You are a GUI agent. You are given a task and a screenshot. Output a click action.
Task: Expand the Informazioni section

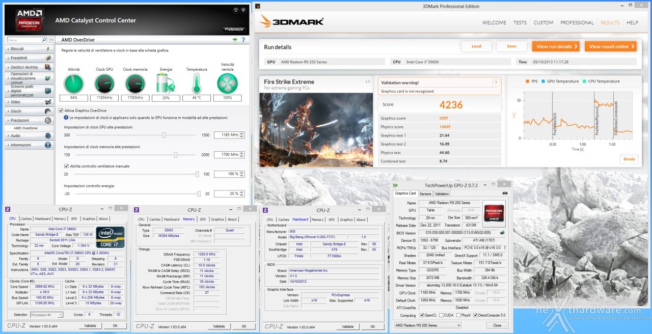[29, 145]
